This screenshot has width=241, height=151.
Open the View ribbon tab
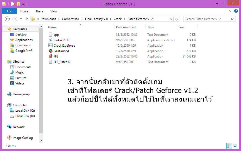54,11
